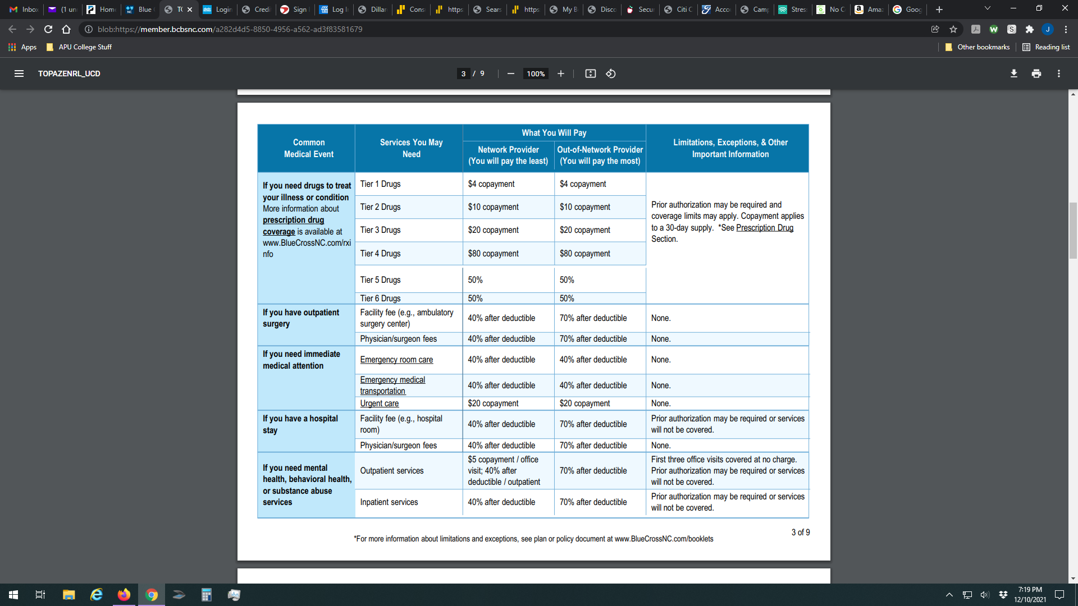Click the fit to page icon
This screenshot has width=1078, height=606.
tap(590, 74)
